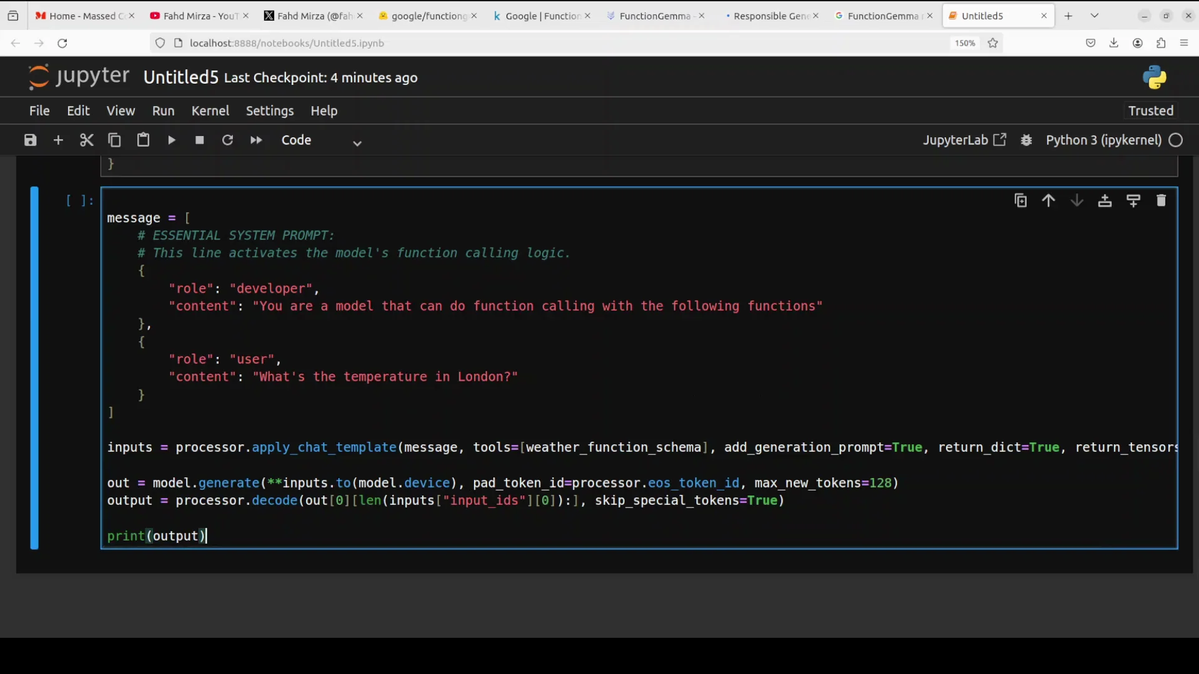Image resolution: width=1199 pixels, height=674 pixels.
Task: Restart kernel and run all cells
Action: click(256, 140)
